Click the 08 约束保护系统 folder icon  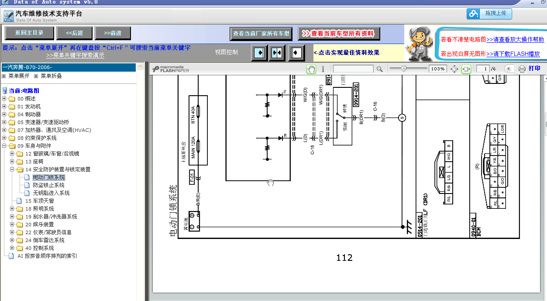pyautogui.click(x=12, y=138)
